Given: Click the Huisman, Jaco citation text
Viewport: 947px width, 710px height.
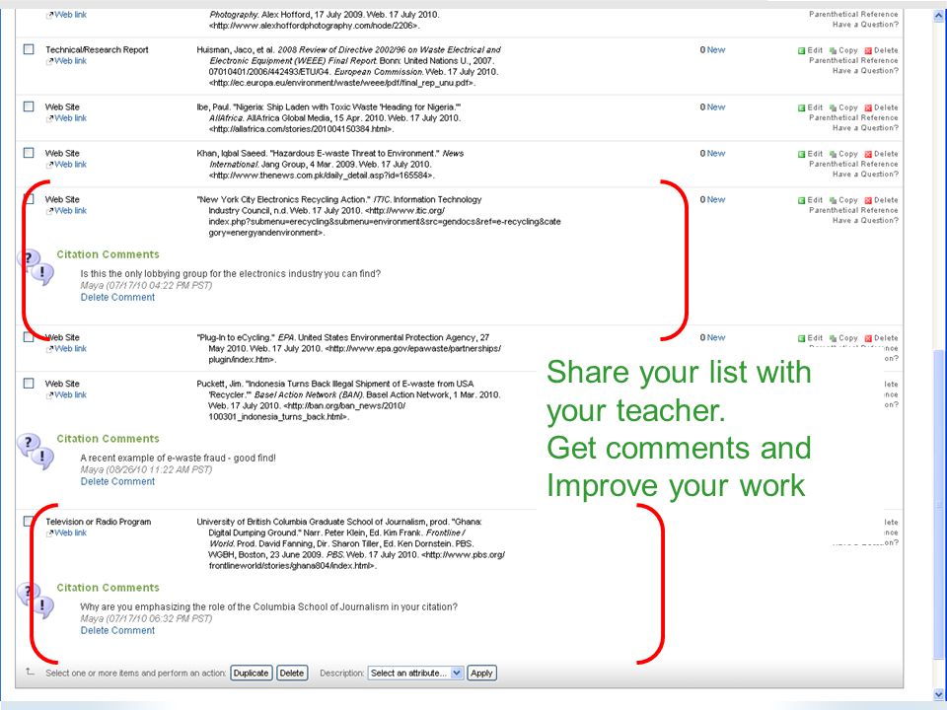Looking at the screenshot, I should (x=354, y=66).
